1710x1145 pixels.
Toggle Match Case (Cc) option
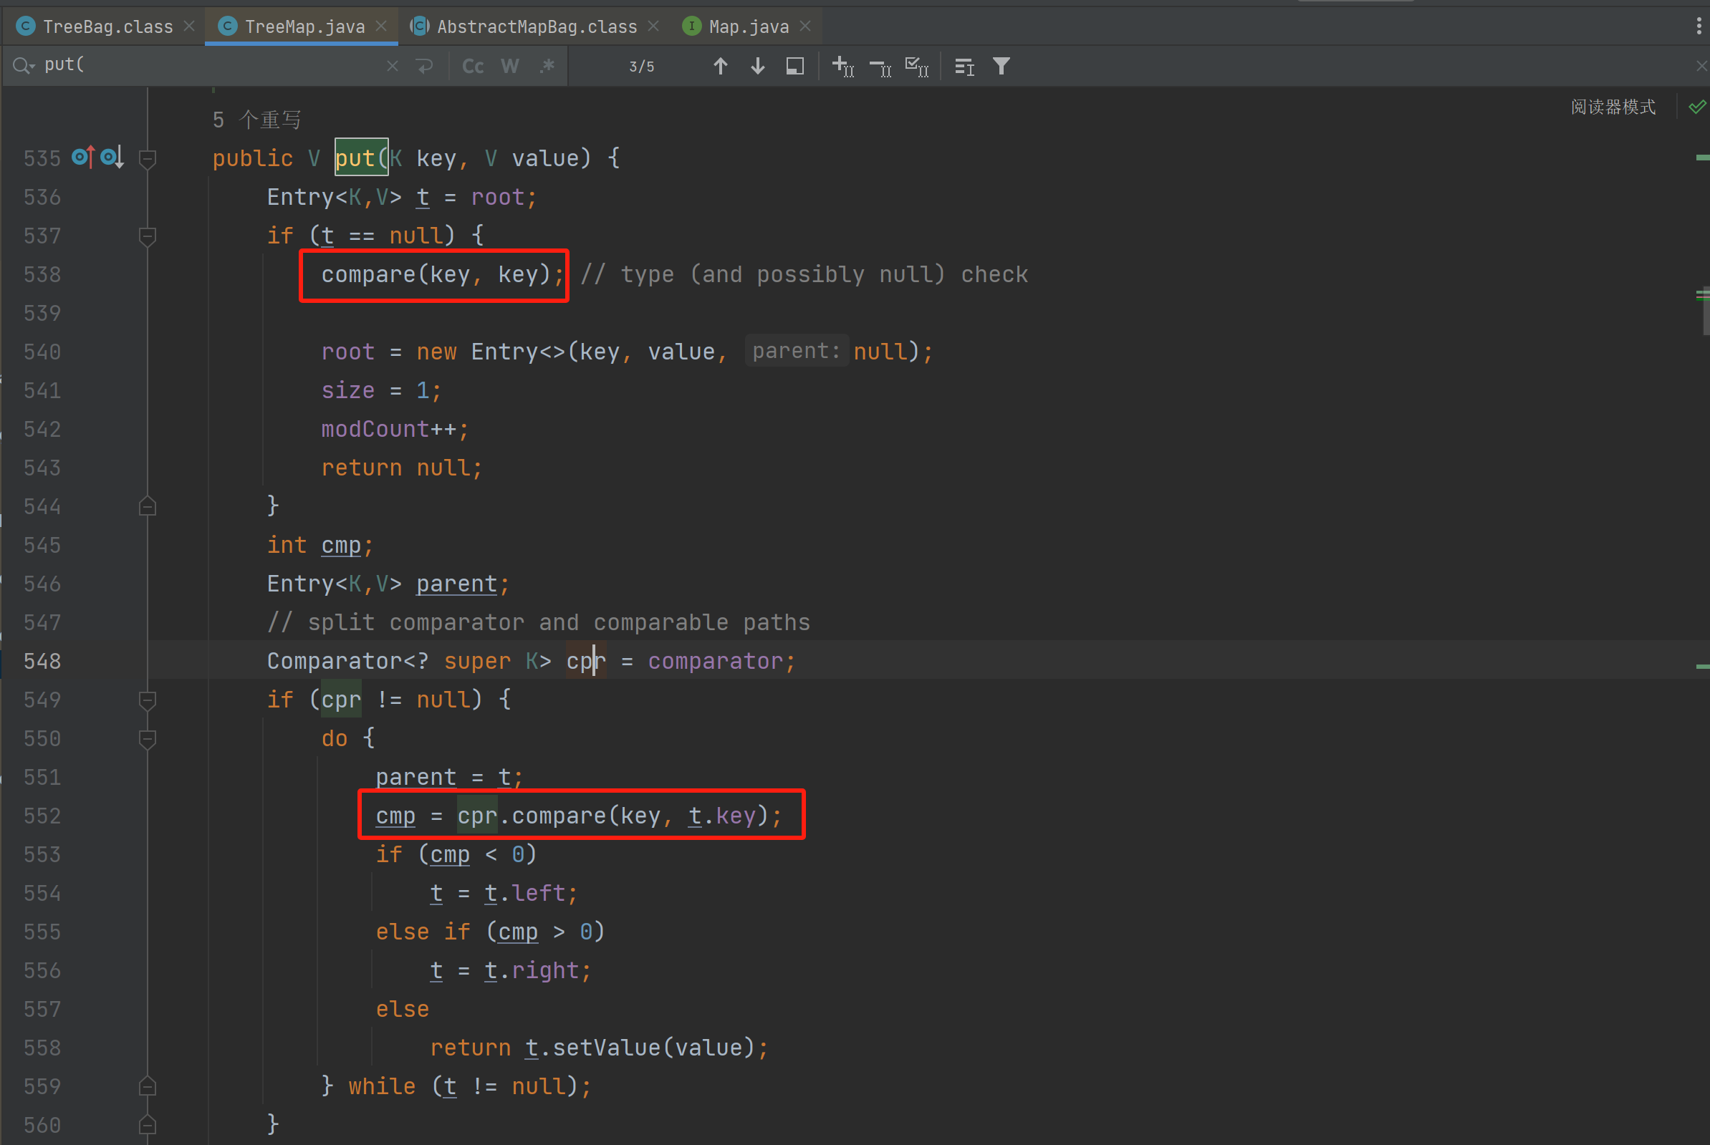pyautogui.click(x=473, y=67)
